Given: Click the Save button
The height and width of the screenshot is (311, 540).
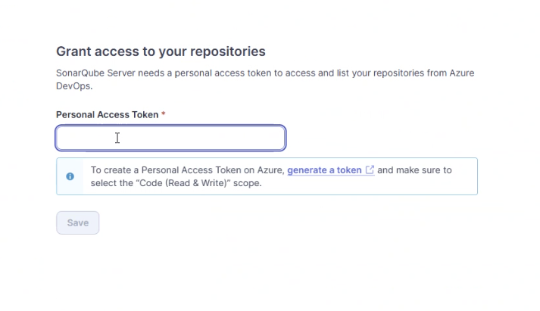Looking at the screenshot, I should tap(78, 223).
